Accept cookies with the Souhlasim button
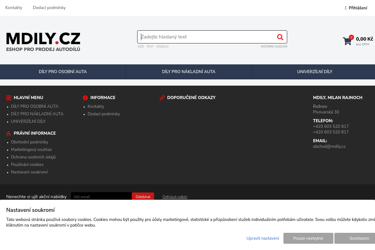375x250 pixels. (x=359, y=238)
